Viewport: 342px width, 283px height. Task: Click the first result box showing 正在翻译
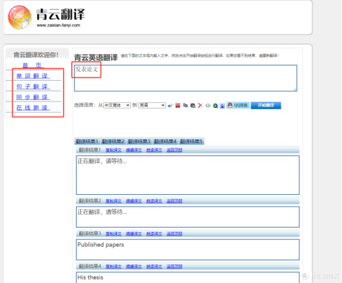tap(187, 175)
